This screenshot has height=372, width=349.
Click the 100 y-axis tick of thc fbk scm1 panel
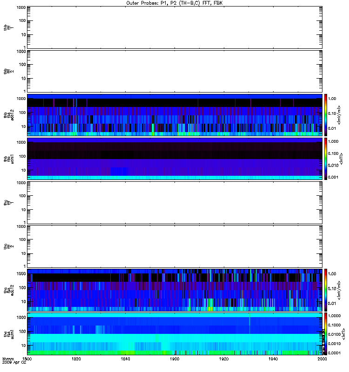click(22, 332)
